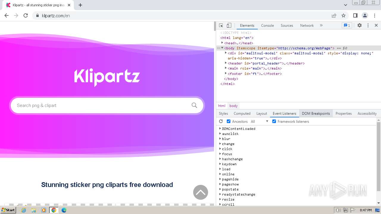The image size is (381, 214).
Task: Open the Layout pane tab
Action: [262, 114]
